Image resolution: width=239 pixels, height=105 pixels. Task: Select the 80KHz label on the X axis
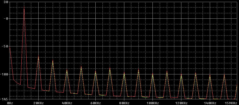coord(124,103)
